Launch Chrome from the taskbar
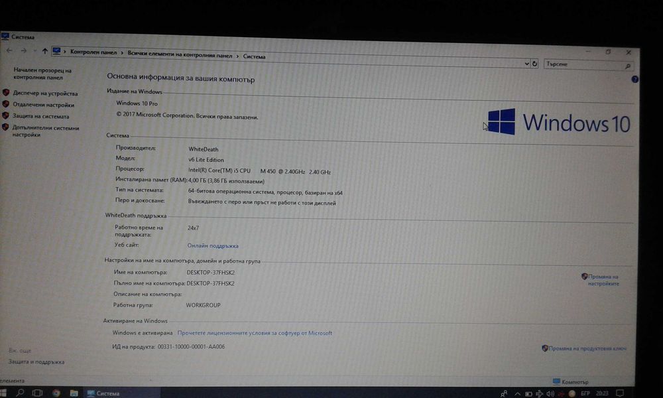663x398 pixels. point(56,393)
